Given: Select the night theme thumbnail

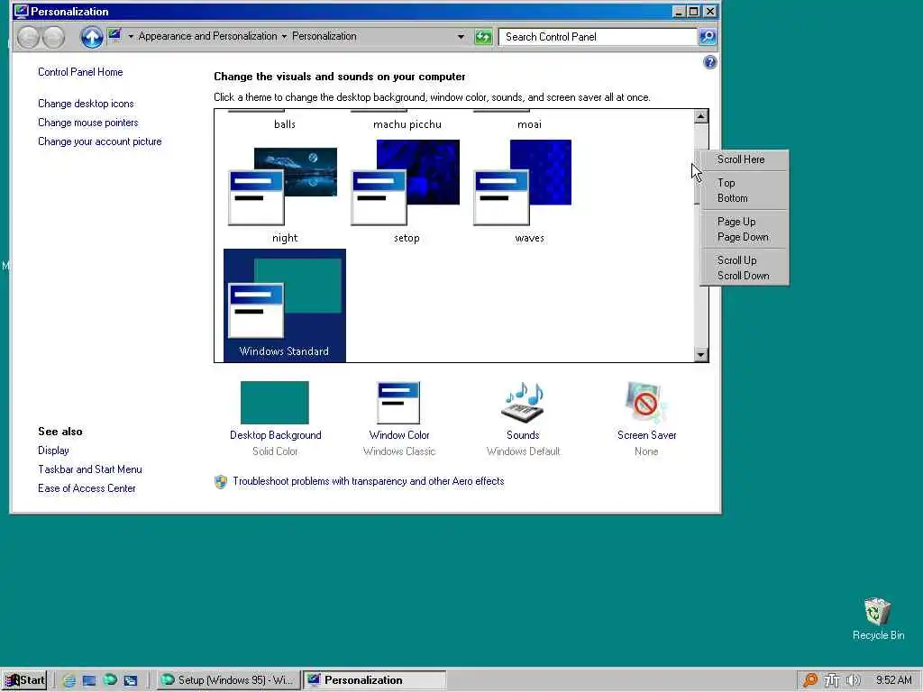Looking at the screenshot, I should [283, 187].
